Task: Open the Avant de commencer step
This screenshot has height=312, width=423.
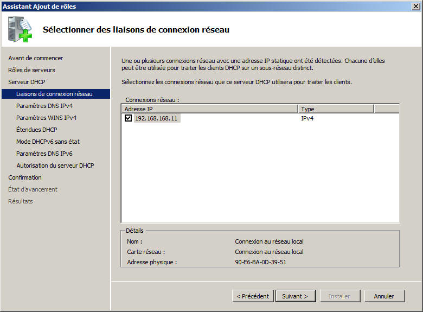Action: pos(35,58)
